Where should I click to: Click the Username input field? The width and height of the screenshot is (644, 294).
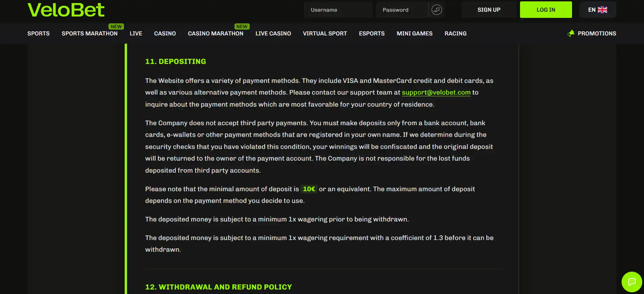click(338, 10)
